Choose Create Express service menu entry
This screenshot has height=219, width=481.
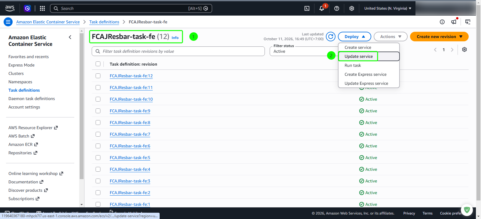(369, 74)
